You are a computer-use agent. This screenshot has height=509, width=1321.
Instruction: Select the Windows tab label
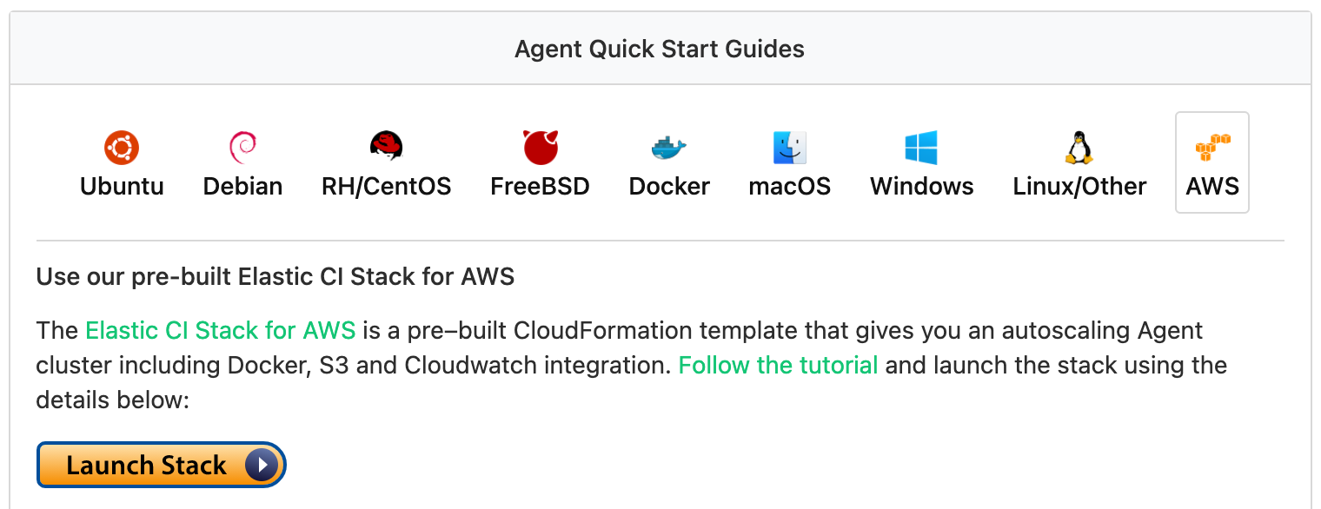tap(921, 187)
